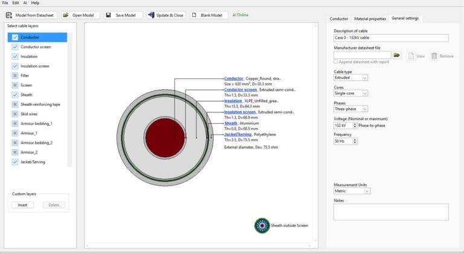Click the View datasheet document icon
464x253 pixels.
tap(411, 56)
